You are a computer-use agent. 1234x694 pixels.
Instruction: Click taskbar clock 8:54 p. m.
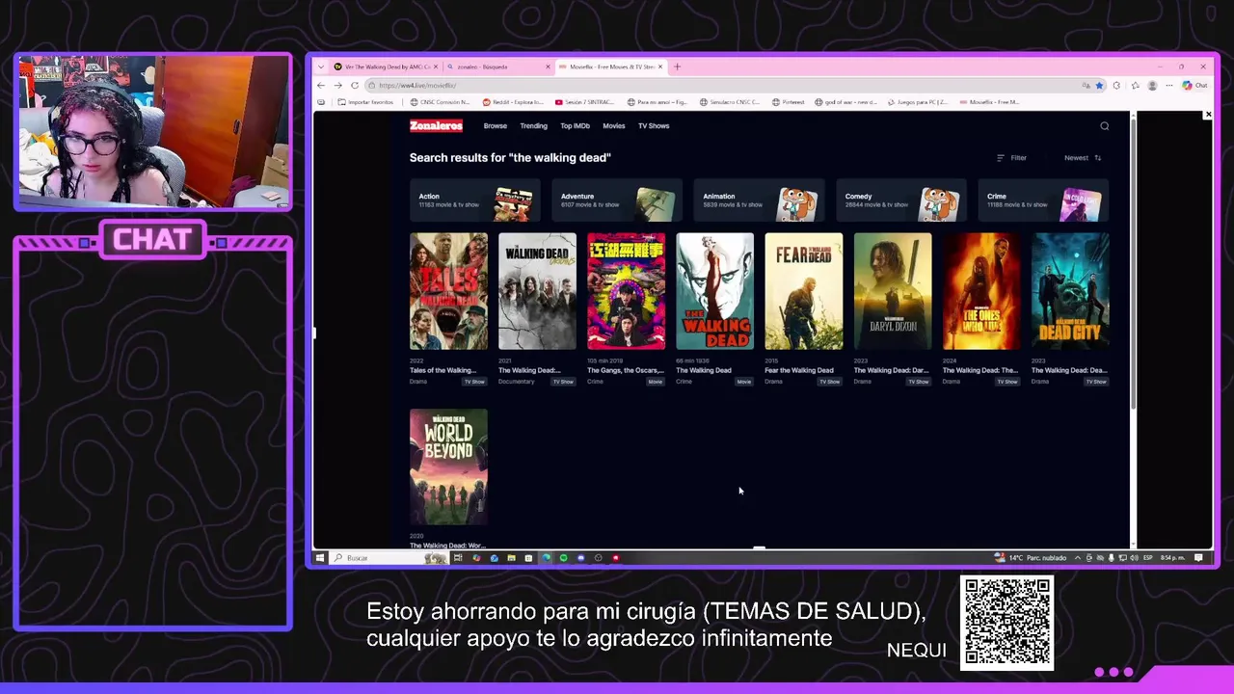1173,558
